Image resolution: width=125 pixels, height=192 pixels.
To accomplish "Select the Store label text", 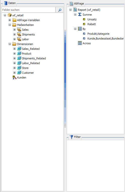I will (25, 68).
